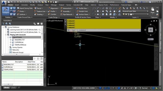Click the Match Properties pencil icon
Screen dimensions: 163x91
(120, 8)
